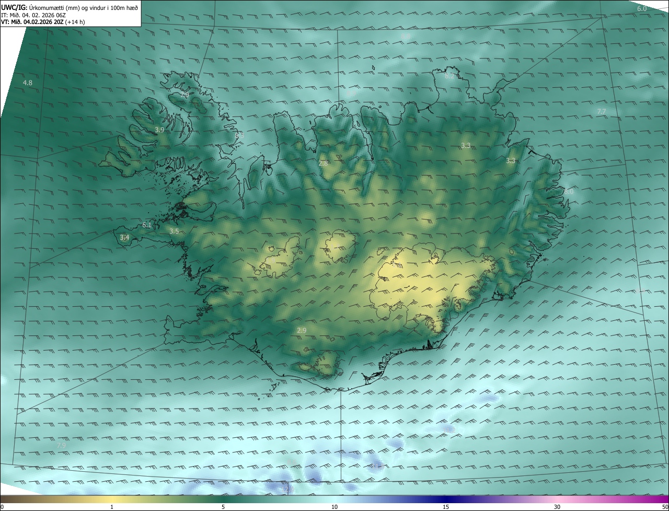The image size is (669, 511).
Task: Click the '5' tick label on color scale
Action: (223, 507)
